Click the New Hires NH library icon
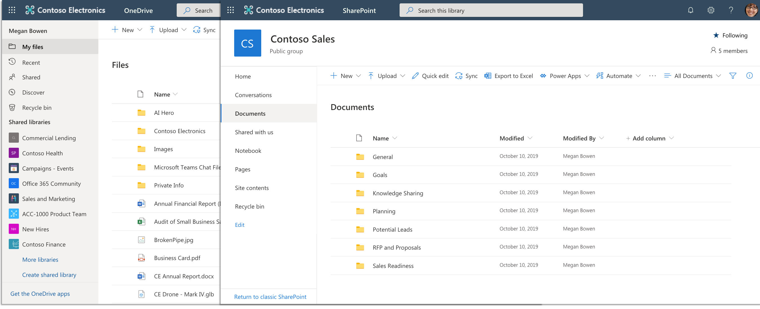The image size is (760, 309). point(14,229)
